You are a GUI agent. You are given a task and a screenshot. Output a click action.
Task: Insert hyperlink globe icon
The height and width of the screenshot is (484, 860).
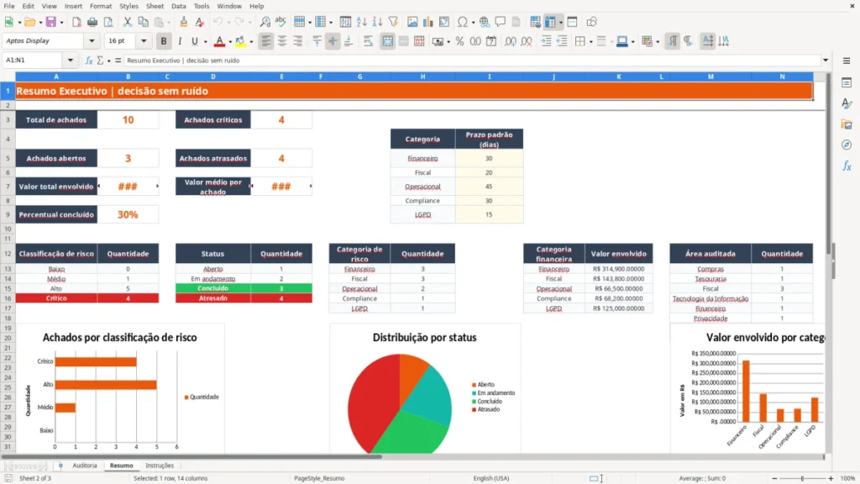(x=485, y=22)
